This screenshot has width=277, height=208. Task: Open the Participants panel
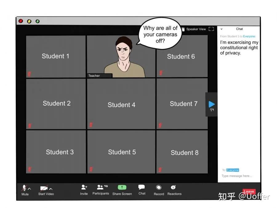pos(101,187)
